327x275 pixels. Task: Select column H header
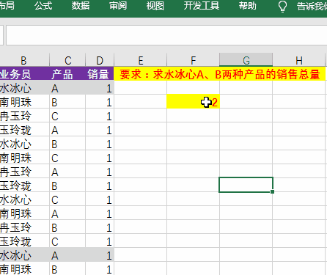pos(299,60)
